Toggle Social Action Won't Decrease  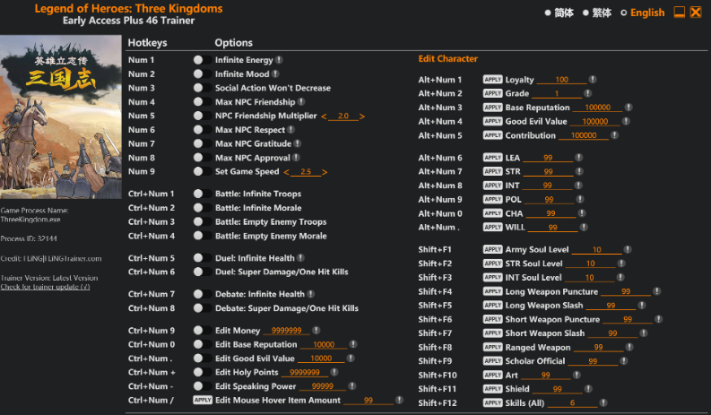pyautogui.click(x=203, y=88)
